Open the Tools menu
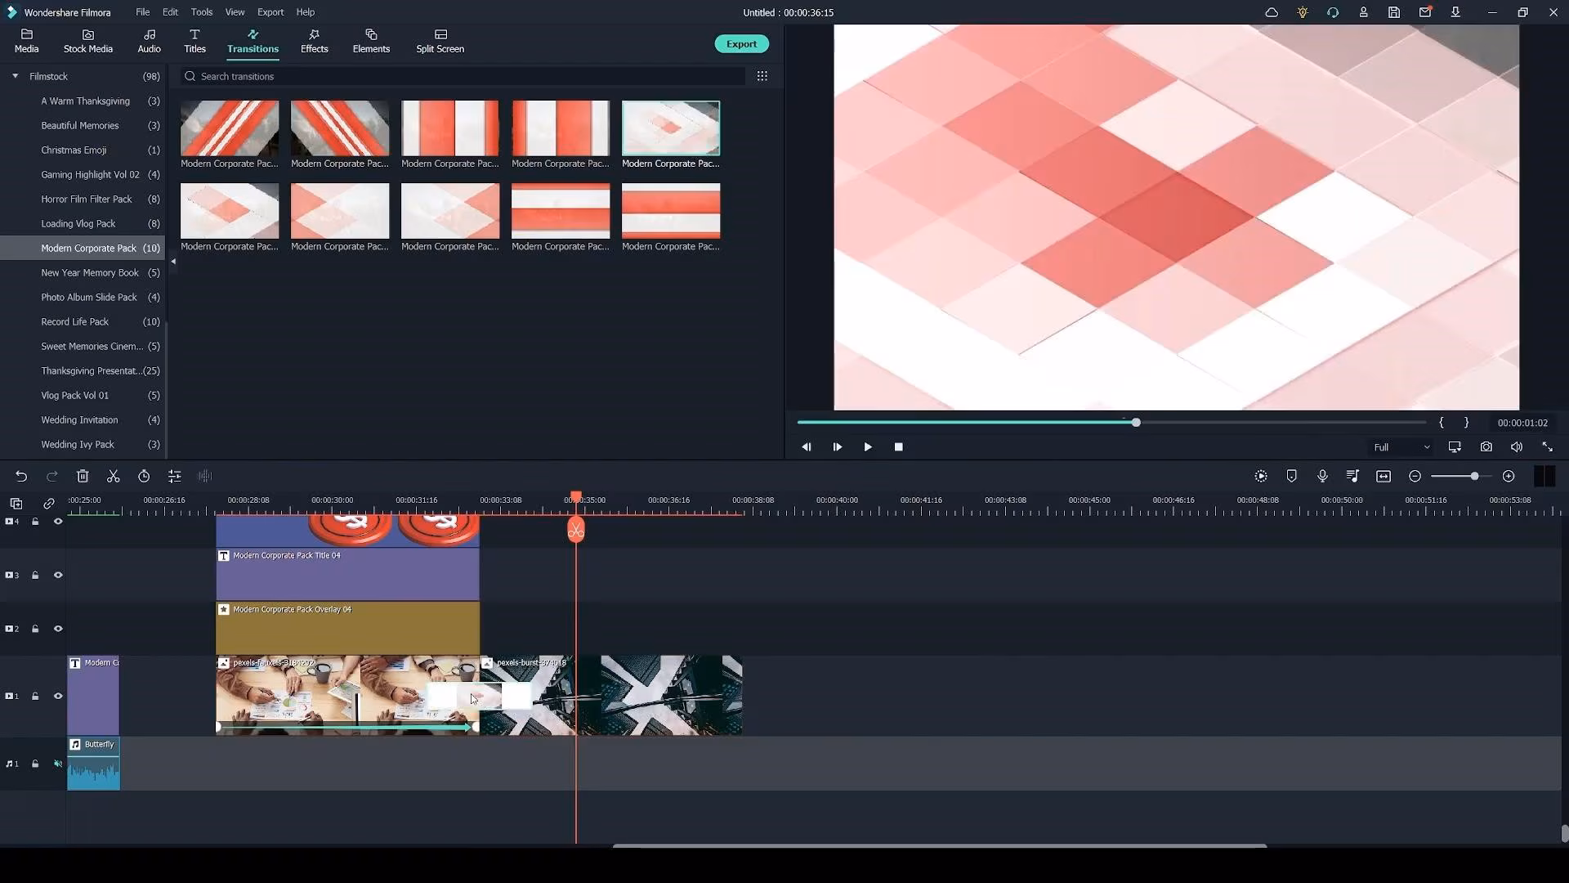The width and height of the screenshot is (1569, 883). click(x=201, y=12)
